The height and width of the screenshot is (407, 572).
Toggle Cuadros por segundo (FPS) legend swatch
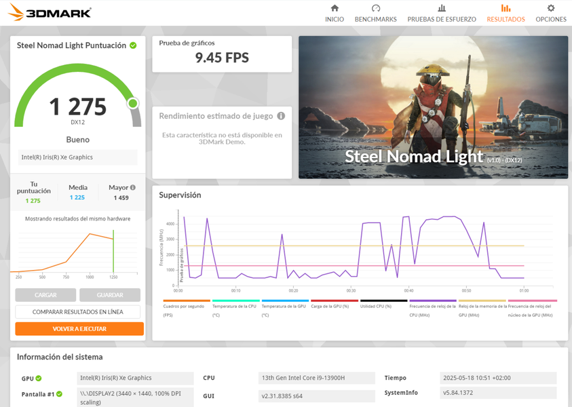(x=187, y=301)
